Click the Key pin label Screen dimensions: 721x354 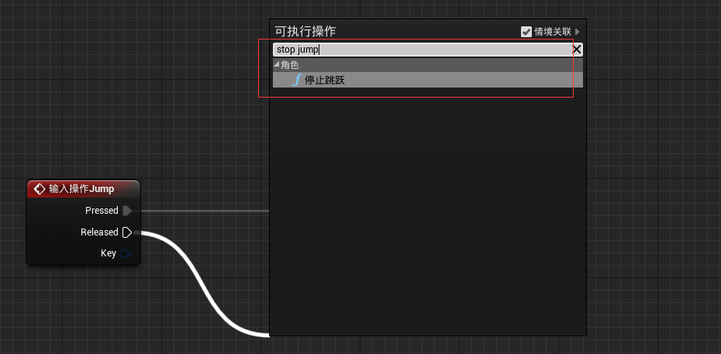pyautogui.click(x=109, y=253)
